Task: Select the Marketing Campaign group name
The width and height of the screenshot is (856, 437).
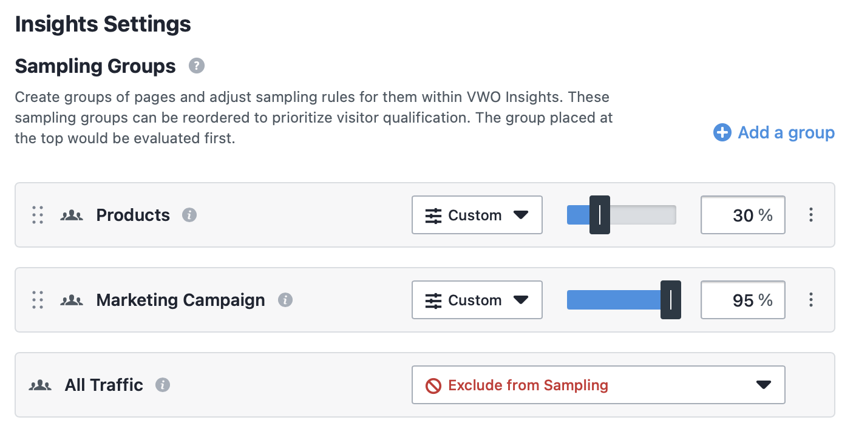Action: click(180, 300)
